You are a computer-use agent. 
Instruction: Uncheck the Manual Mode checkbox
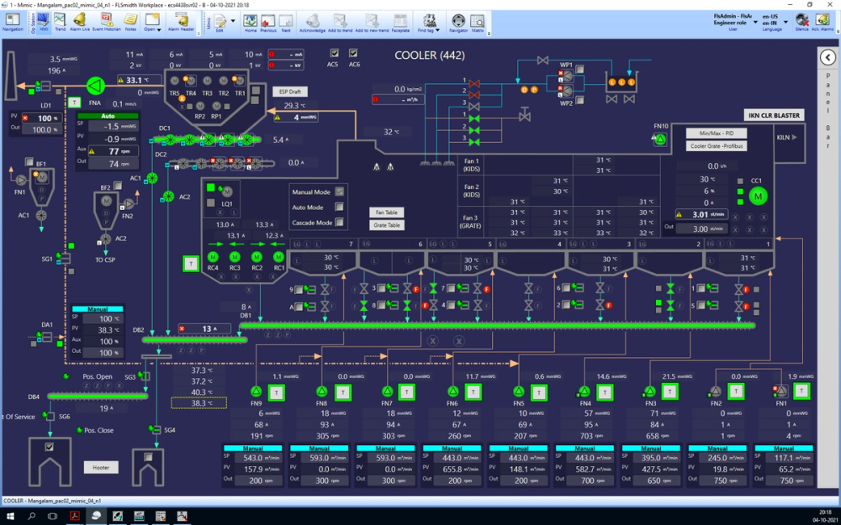point(341,191)
